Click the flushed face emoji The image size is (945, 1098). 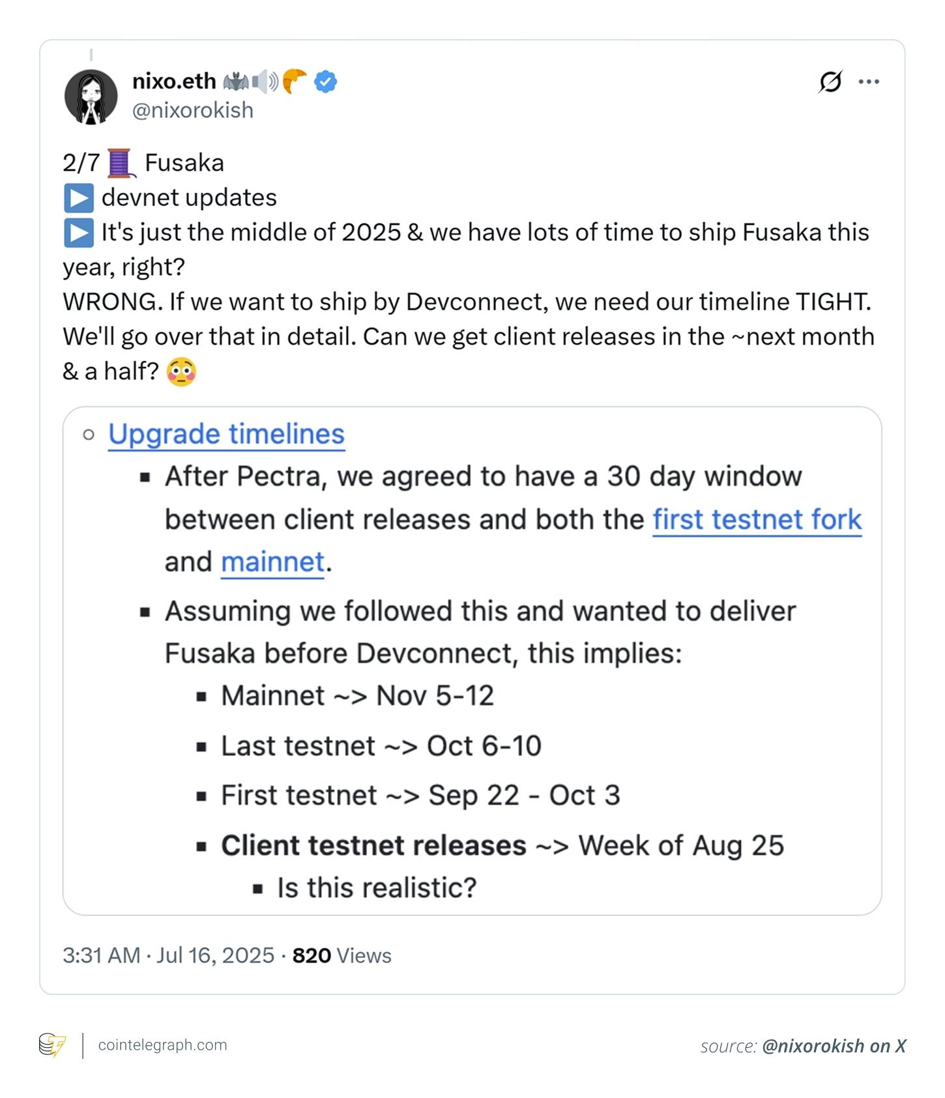181,372
